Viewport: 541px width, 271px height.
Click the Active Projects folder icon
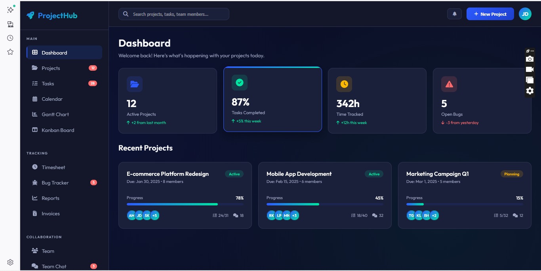[x=134, y=84]
